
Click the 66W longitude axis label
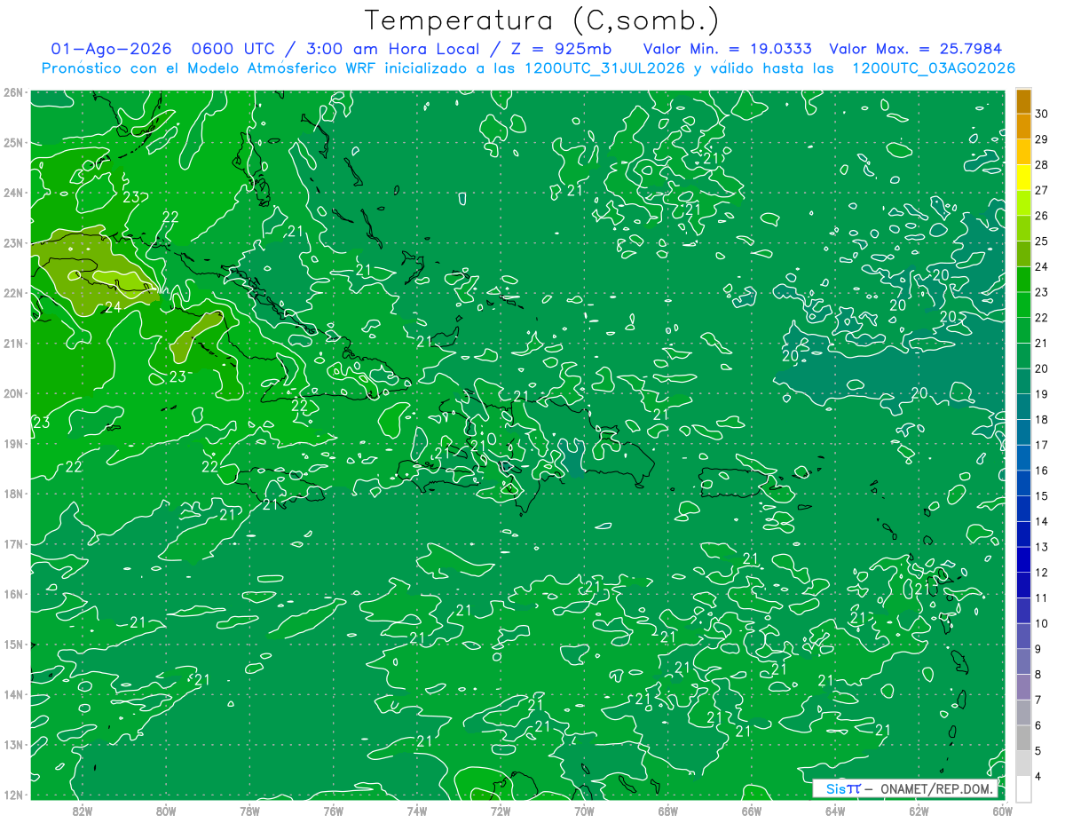[x=751, y=811]
